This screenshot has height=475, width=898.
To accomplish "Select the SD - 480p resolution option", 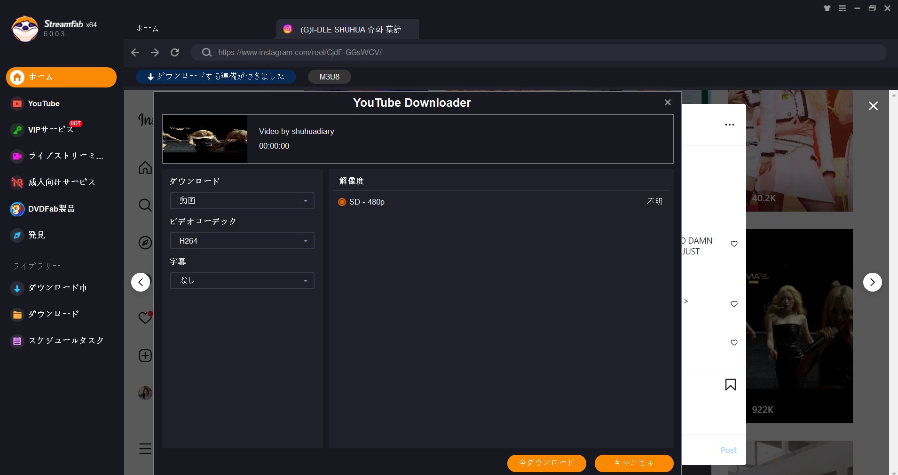I will point(342,202).
